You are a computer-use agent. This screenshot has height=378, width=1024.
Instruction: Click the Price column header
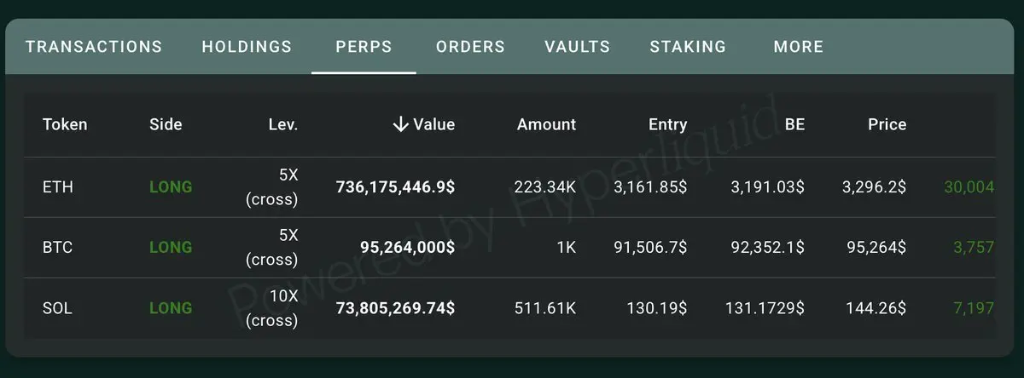point(887,124)
